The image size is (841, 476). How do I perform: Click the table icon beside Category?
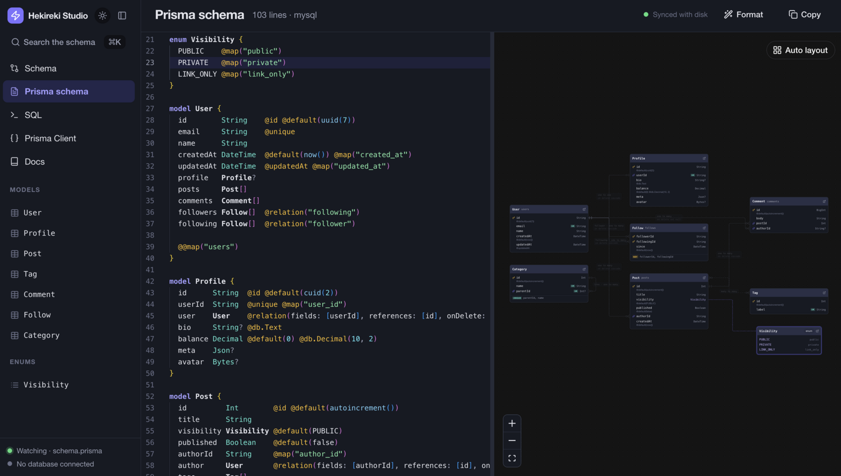click(x=15, y=336)
